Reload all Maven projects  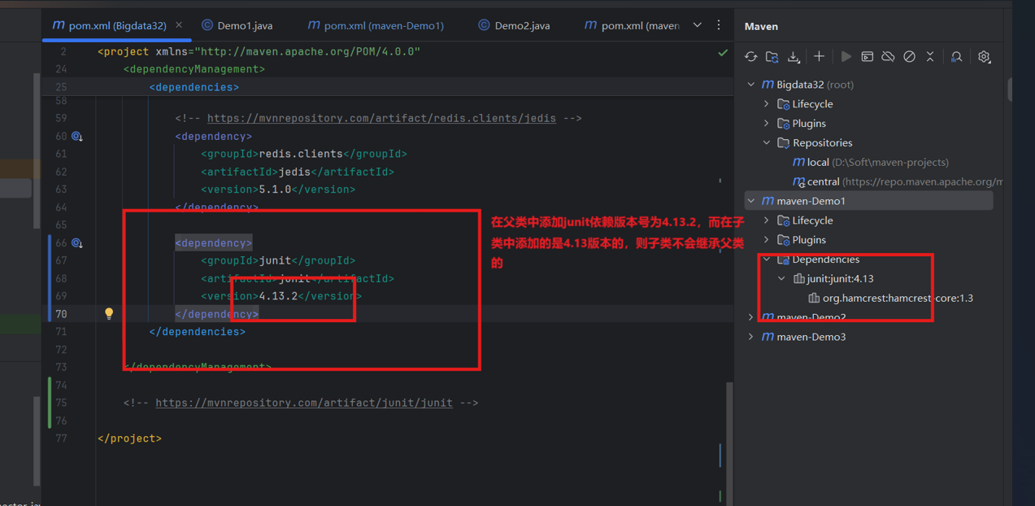[x=751, y=57]
